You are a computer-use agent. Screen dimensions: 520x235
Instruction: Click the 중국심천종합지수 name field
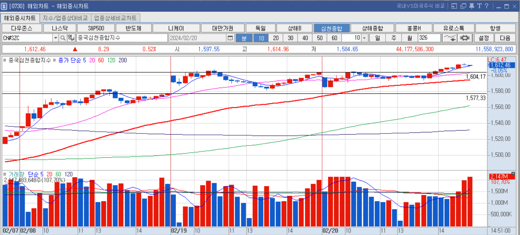121,38
